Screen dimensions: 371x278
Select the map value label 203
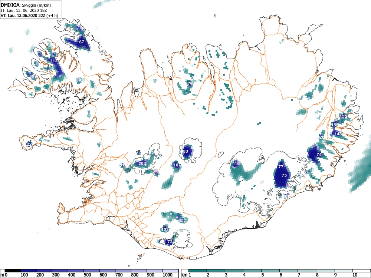[142, 163]
